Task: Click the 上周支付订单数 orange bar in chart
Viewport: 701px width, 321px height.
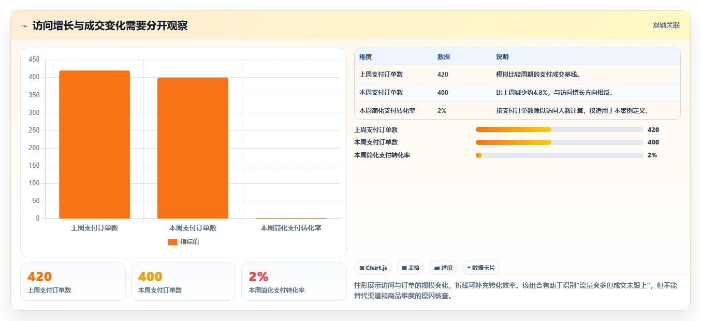Action: pyautogui.click(x=94, y=144)
